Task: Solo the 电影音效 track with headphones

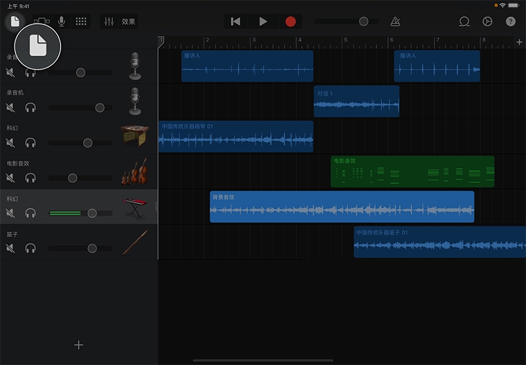Action: click(30, 178)
